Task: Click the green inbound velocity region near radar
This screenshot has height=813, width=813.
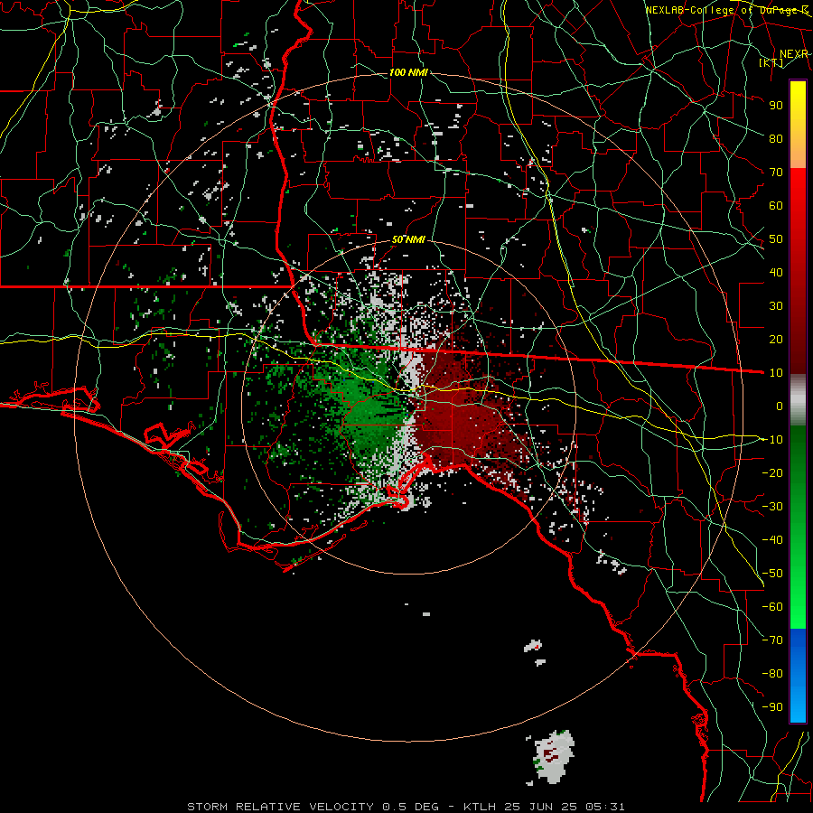Action: pyautogui.click(x=370, y=409)
